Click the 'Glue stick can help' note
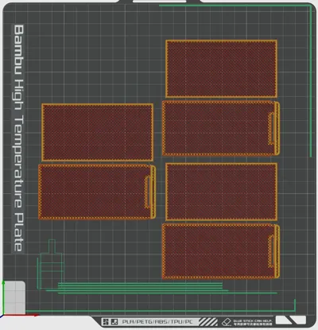Image resolution: width=318 pixels, height=330 pixels. pyautogui.click(x=253, y=322)
